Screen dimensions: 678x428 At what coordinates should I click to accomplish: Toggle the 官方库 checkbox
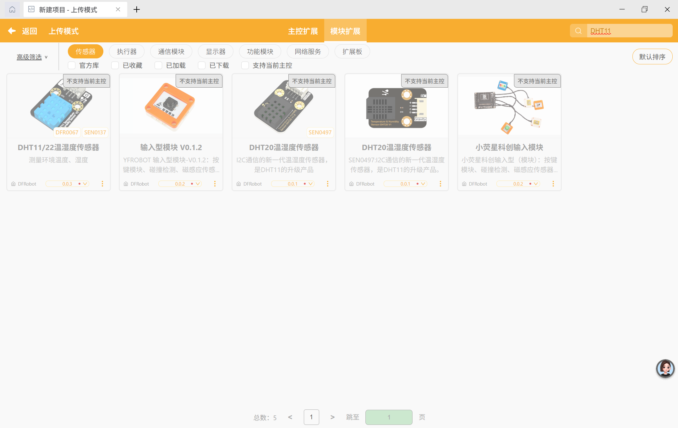[x=72, y=65]
